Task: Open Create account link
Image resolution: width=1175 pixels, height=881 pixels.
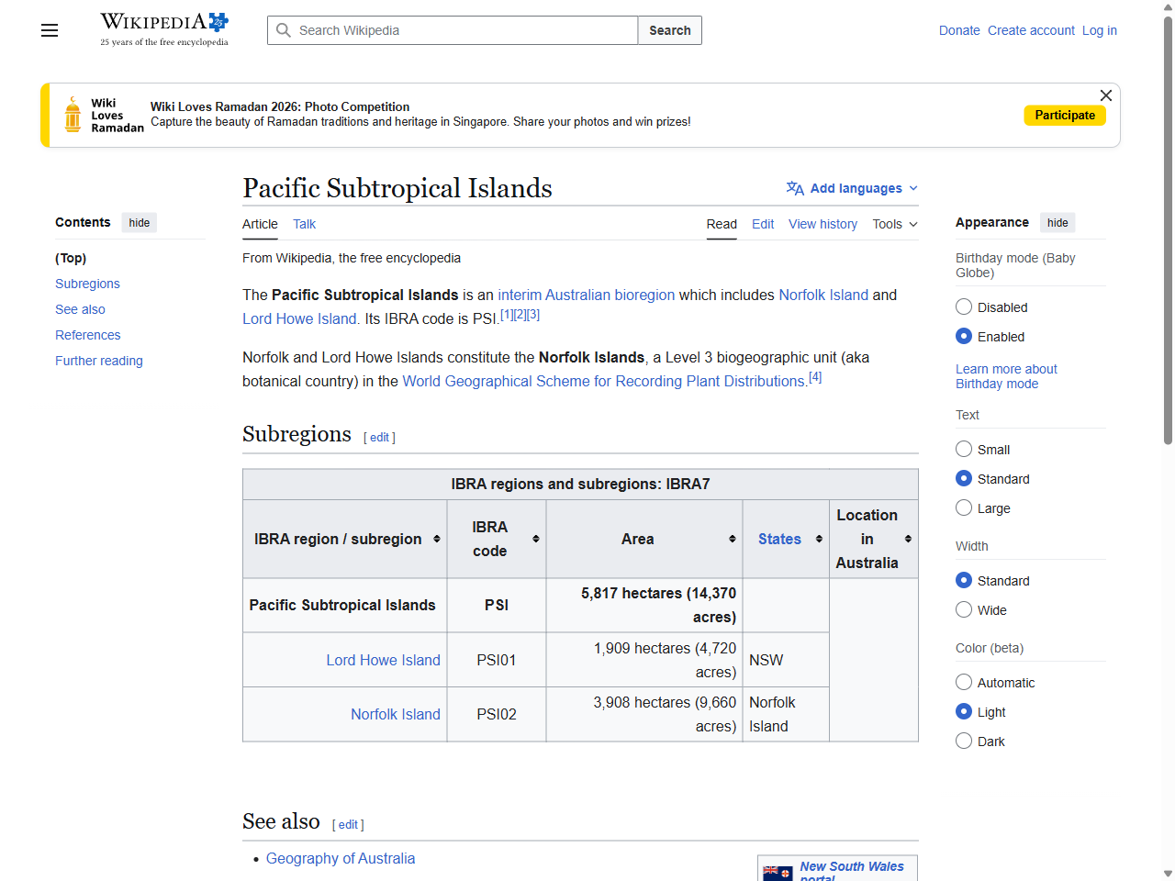Action: [1031, 30]
